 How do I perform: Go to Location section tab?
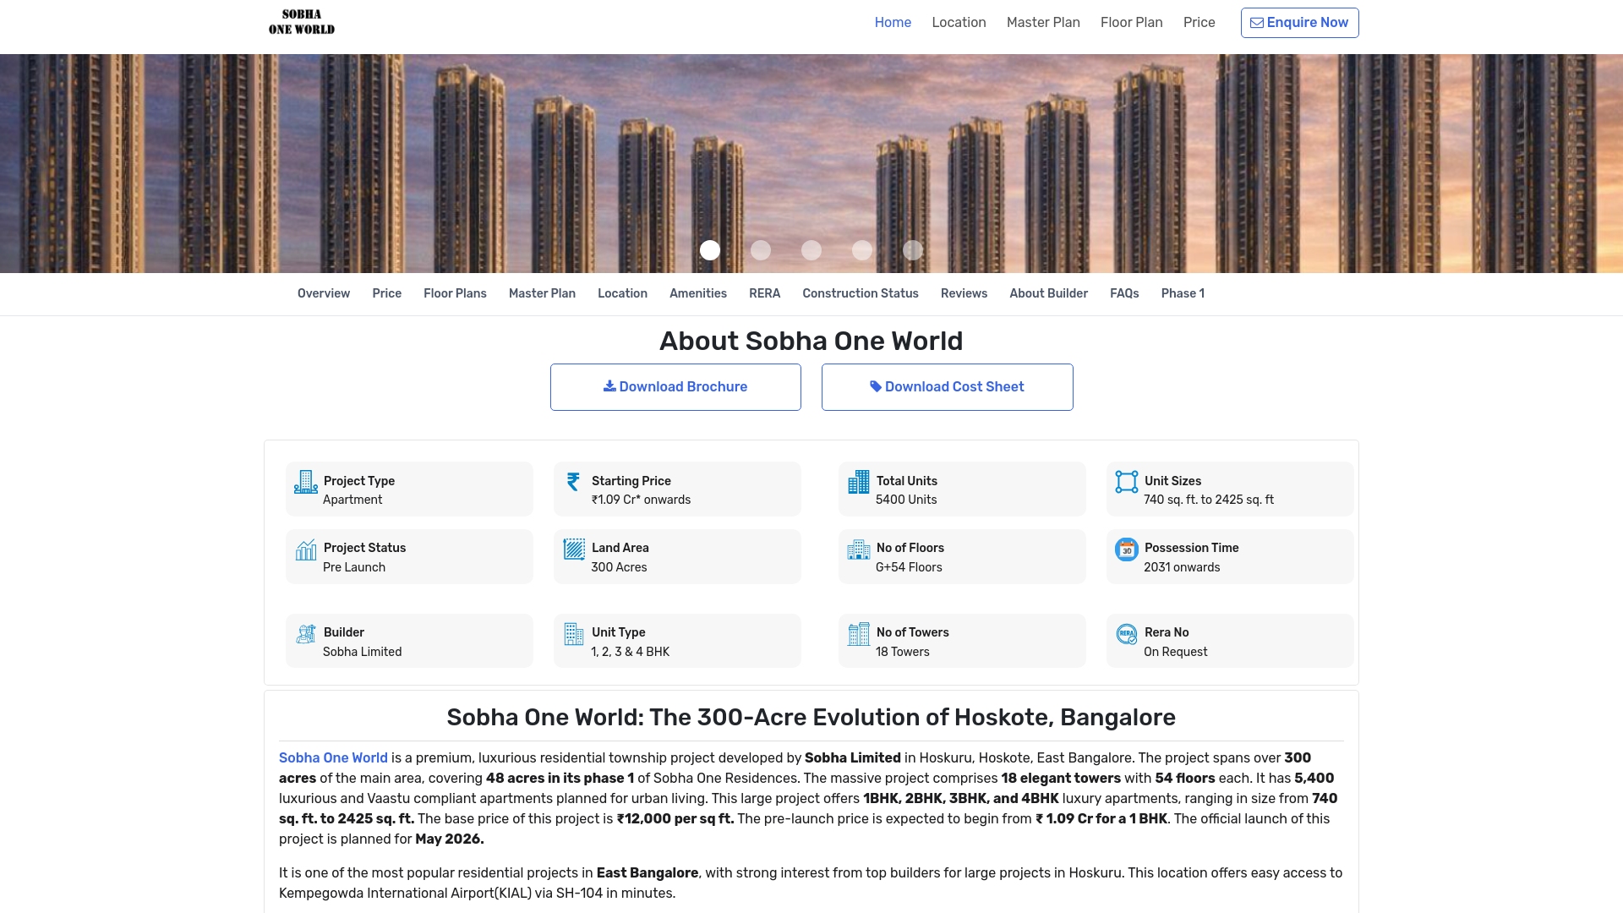[622, 293]
